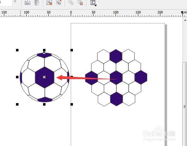Click the bottom-middle selection handle
This screenshot has height=146, width=187.
click(x=44, y=105)
